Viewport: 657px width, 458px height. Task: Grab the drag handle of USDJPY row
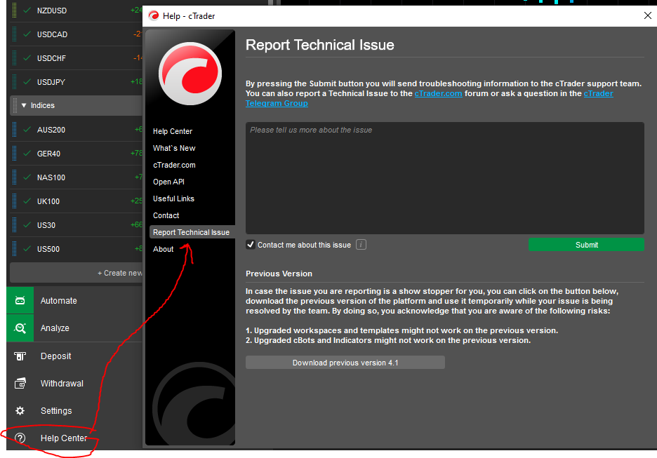pos(15,81)
